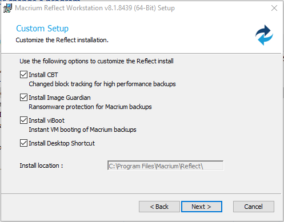Click the Install viBoot label text
Image resolution: width=284 pixels, height=222 pixels.
pyautogui.click(x=47, y=120)
